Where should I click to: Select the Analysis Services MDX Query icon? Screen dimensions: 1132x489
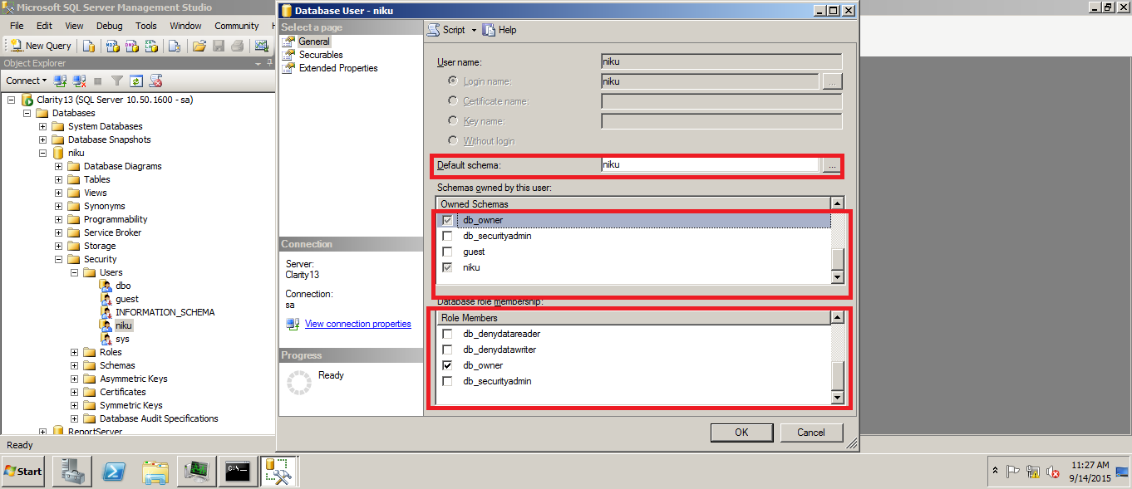pos(111,46)
